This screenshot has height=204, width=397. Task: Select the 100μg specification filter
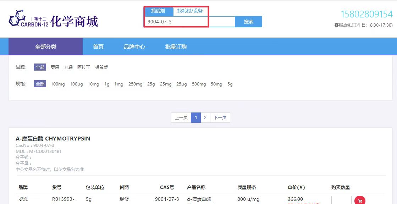tap(76, 84)
